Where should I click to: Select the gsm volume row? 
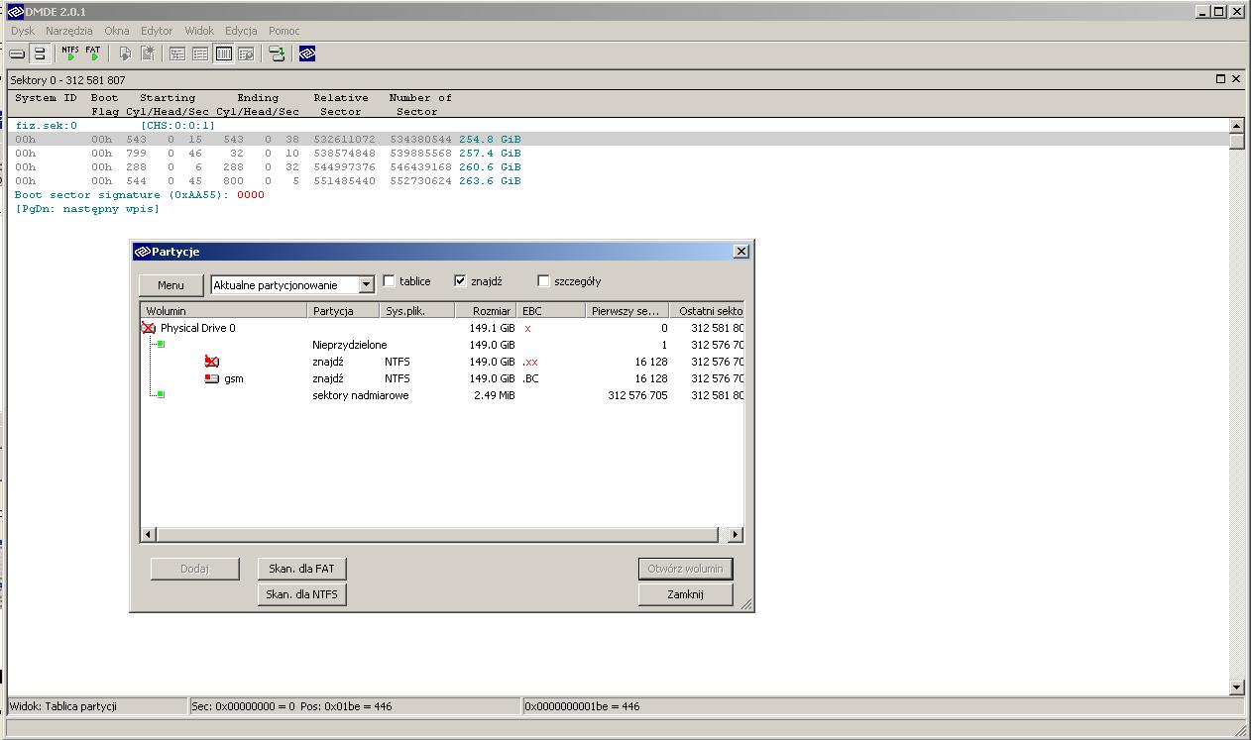tap(442, 378)
